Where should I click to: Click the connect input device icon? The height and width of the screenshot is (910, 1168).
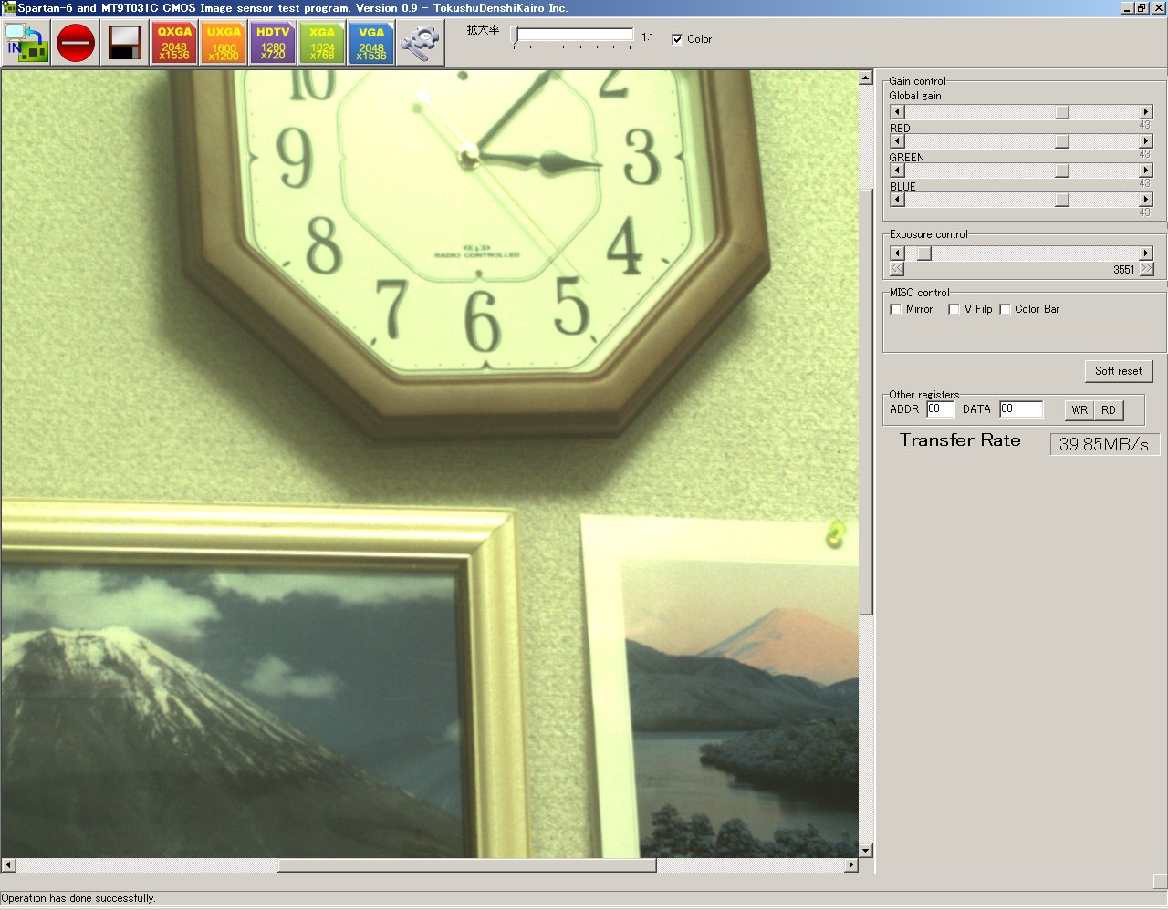26,43
